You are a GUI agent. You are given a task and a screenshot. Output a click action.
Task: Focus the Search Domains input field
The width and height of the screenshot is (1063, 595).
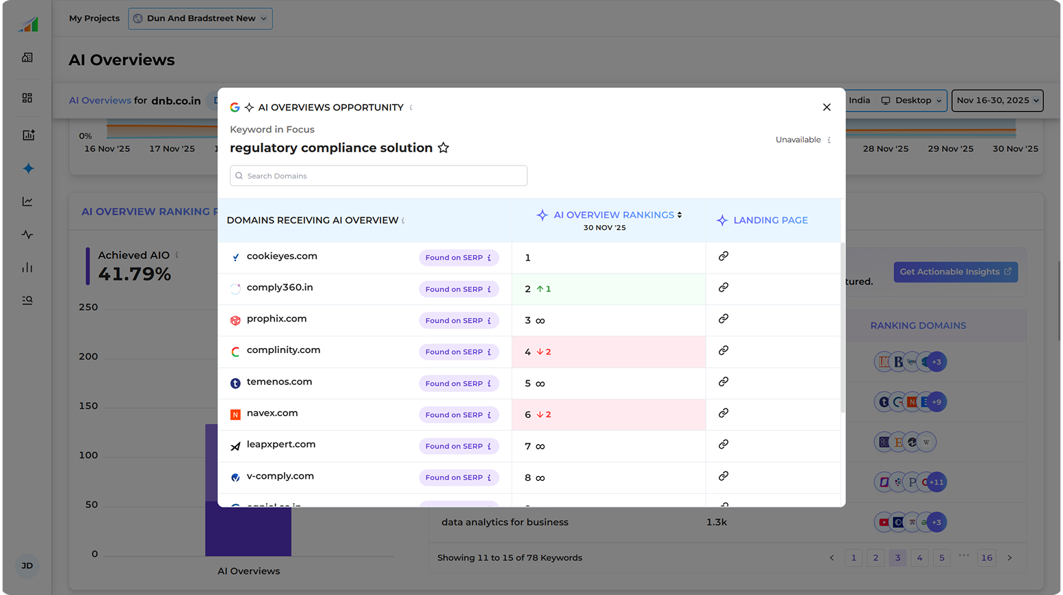[x=378, y=176]
